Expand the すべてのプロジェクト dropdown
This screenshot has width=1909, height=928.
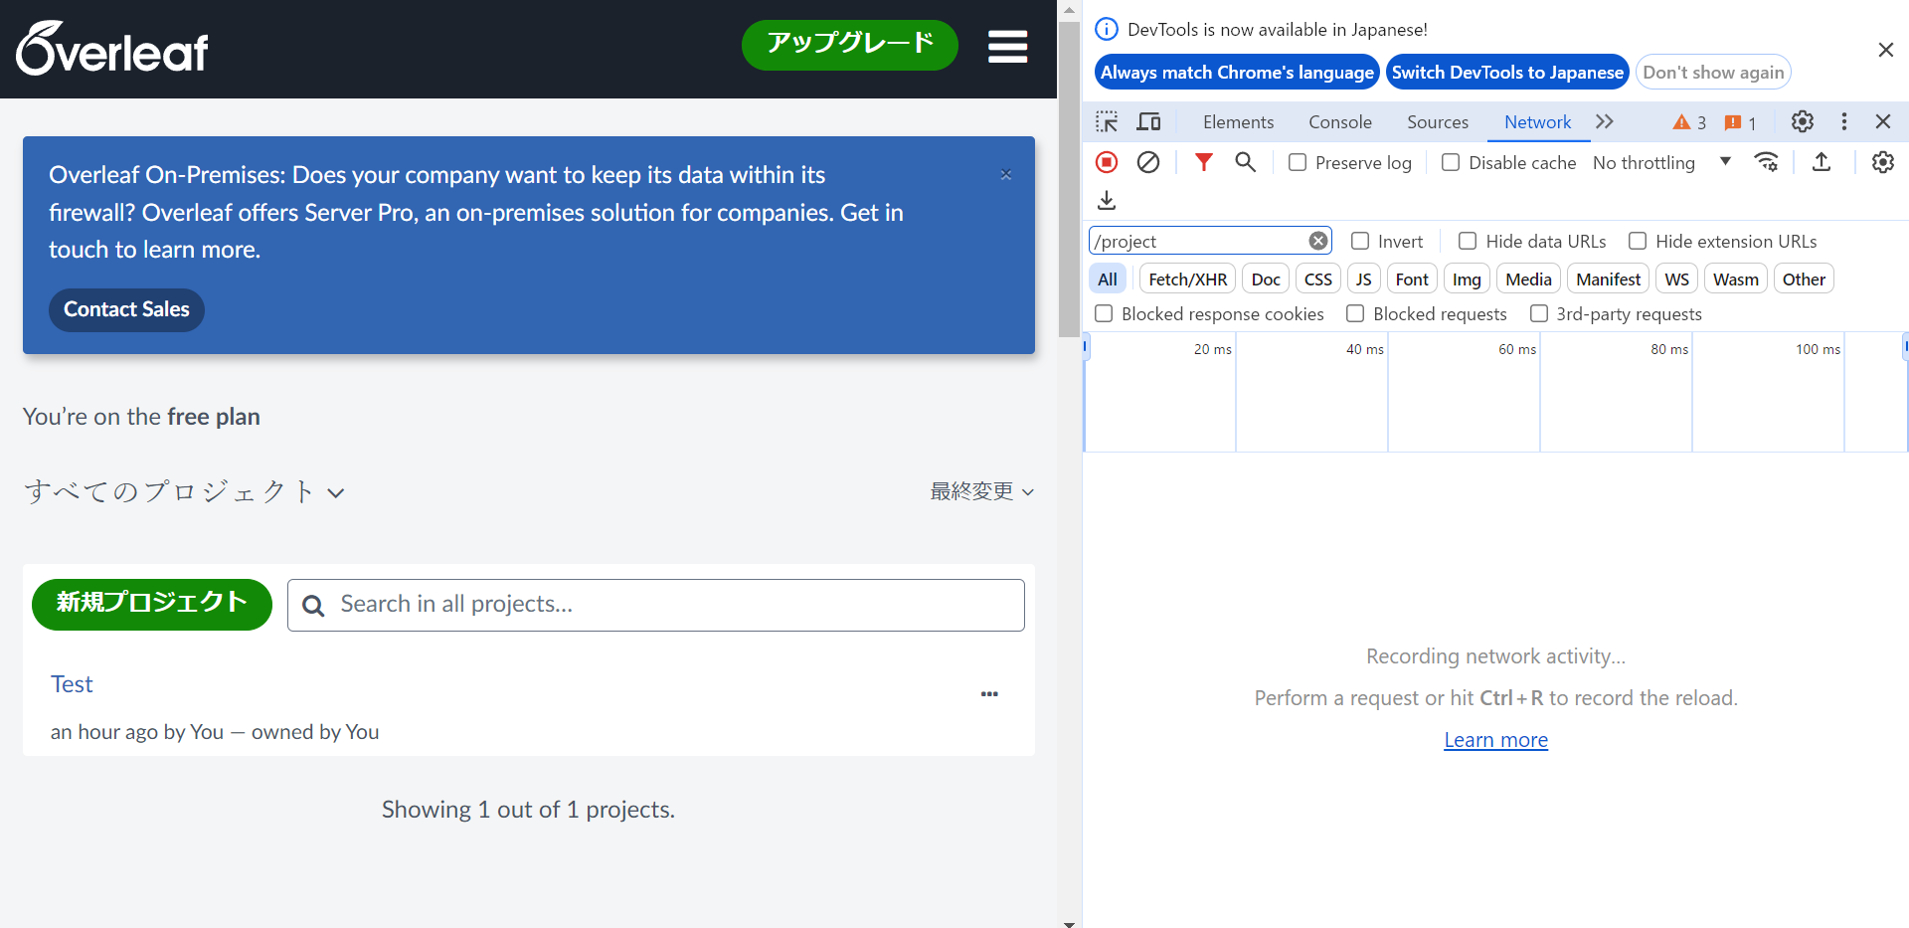184,491
